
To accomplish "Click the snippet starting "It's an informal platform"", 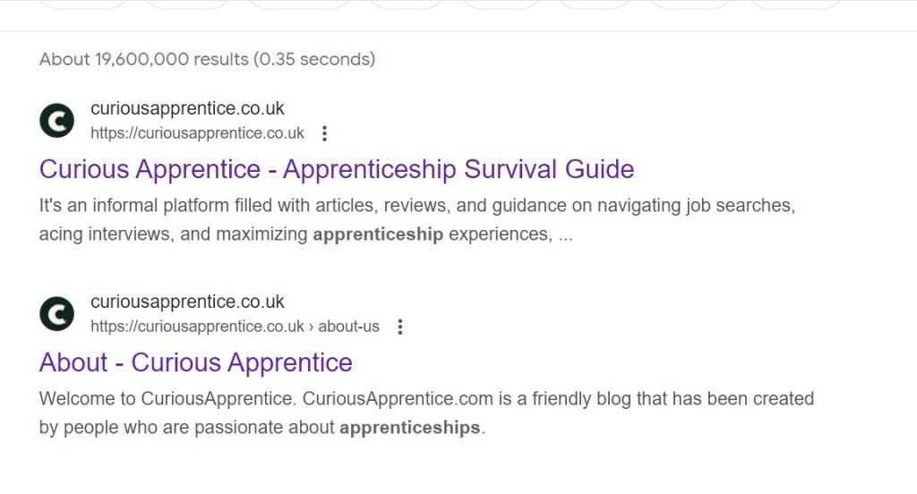I will click(416, 206).
